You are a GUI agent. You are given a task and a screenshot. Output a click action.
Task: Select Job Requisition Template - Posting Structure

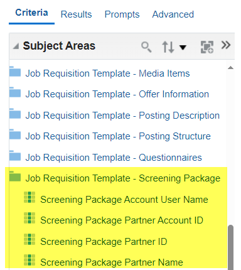pyautogui.click(x=118, y=136)
